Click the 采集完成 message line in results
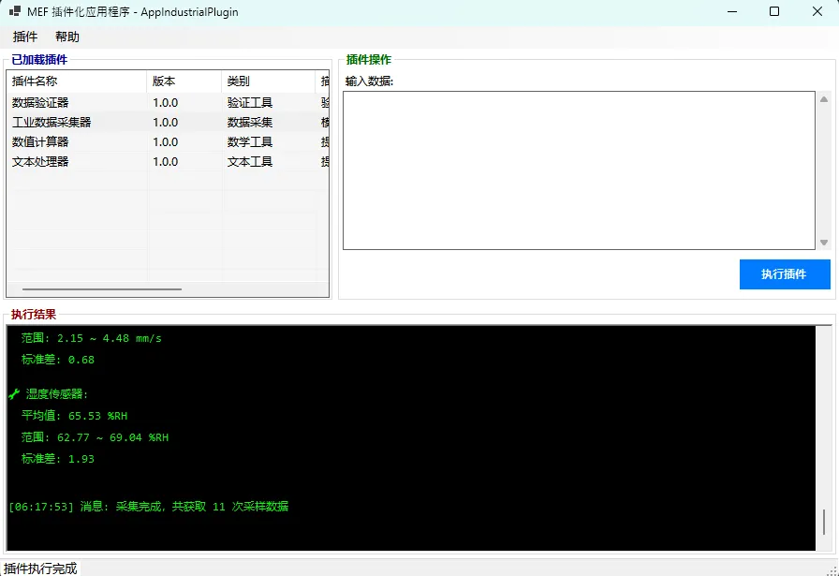This screenshot has width=839, height=576. (x=148, y=507)
